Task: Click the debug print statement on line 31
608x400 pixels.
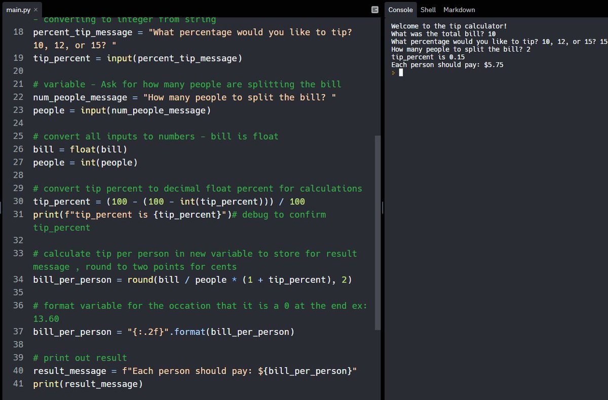Action: click(132, 215)
